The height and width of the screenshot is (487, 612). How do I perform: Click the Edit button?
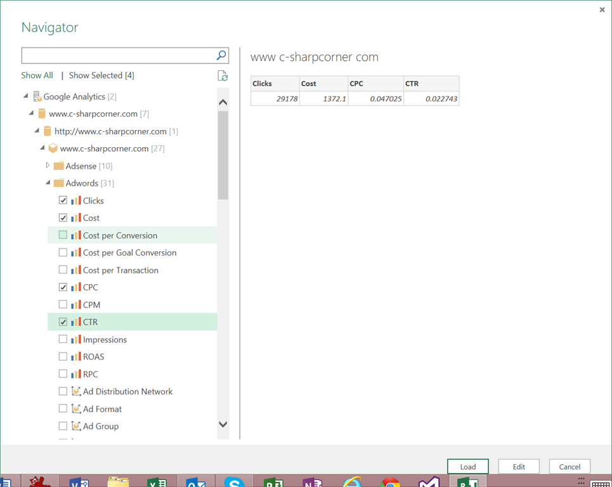point(519,466)
